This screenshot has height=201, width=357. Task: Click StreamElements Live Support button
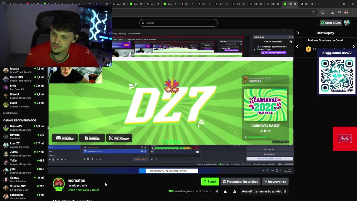[269, 159]
